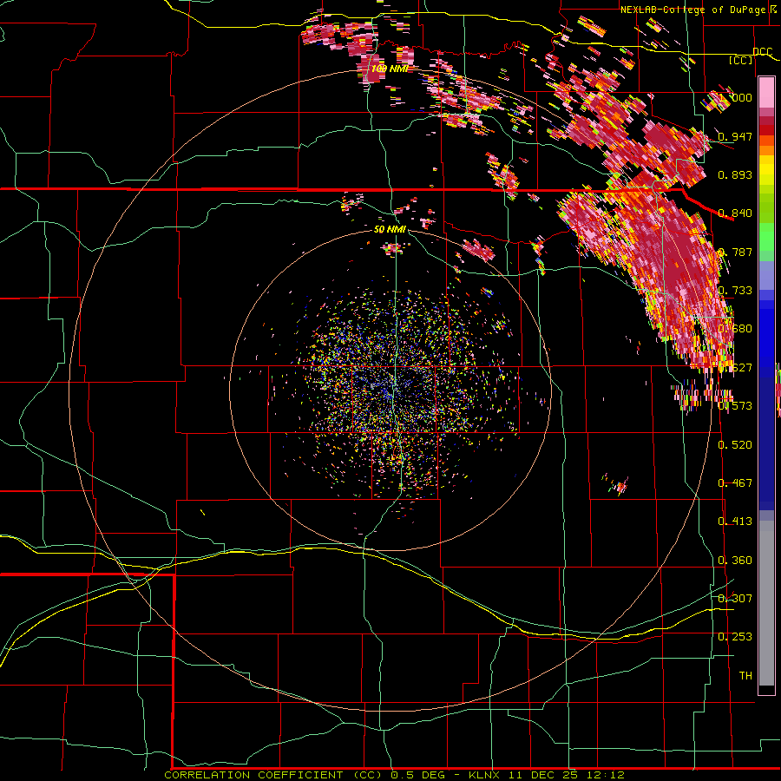Click the 0.307 color scale value

pyautogui.click(x=735, y=598)
